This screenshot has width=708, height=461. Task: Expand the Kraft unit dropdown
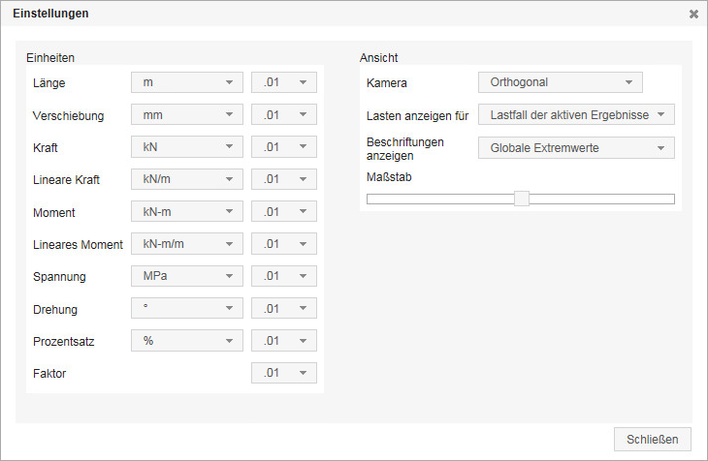[186, 147]
